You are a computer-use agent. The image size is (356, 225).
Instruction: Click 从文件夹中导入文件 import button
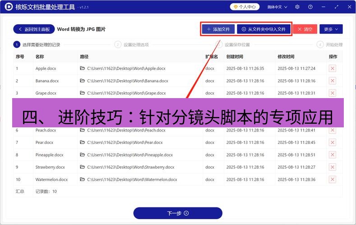[x=264, y=29]
